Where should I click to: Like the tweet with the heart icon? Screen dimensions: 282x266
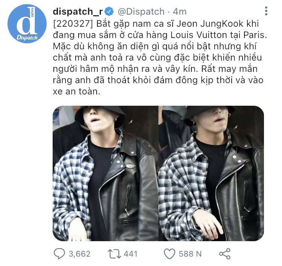point(170,254)
